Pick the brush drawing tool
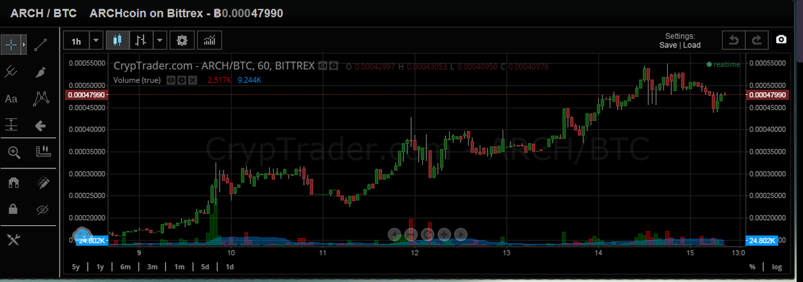Image resolution: width=803 pixels, height=282 pixels. [x=41, y=71]
